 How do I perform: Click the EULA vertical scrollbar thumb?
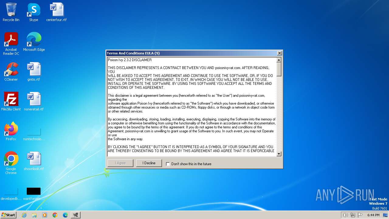point(279,69)
